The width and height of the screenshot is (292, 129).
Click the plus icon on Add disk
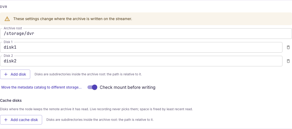[6, 74]
